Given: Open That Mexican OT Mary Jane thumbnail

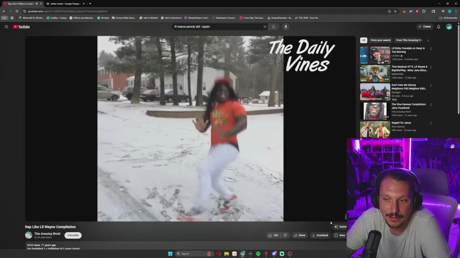Looking at the screenshot, I should coord(375,73).
